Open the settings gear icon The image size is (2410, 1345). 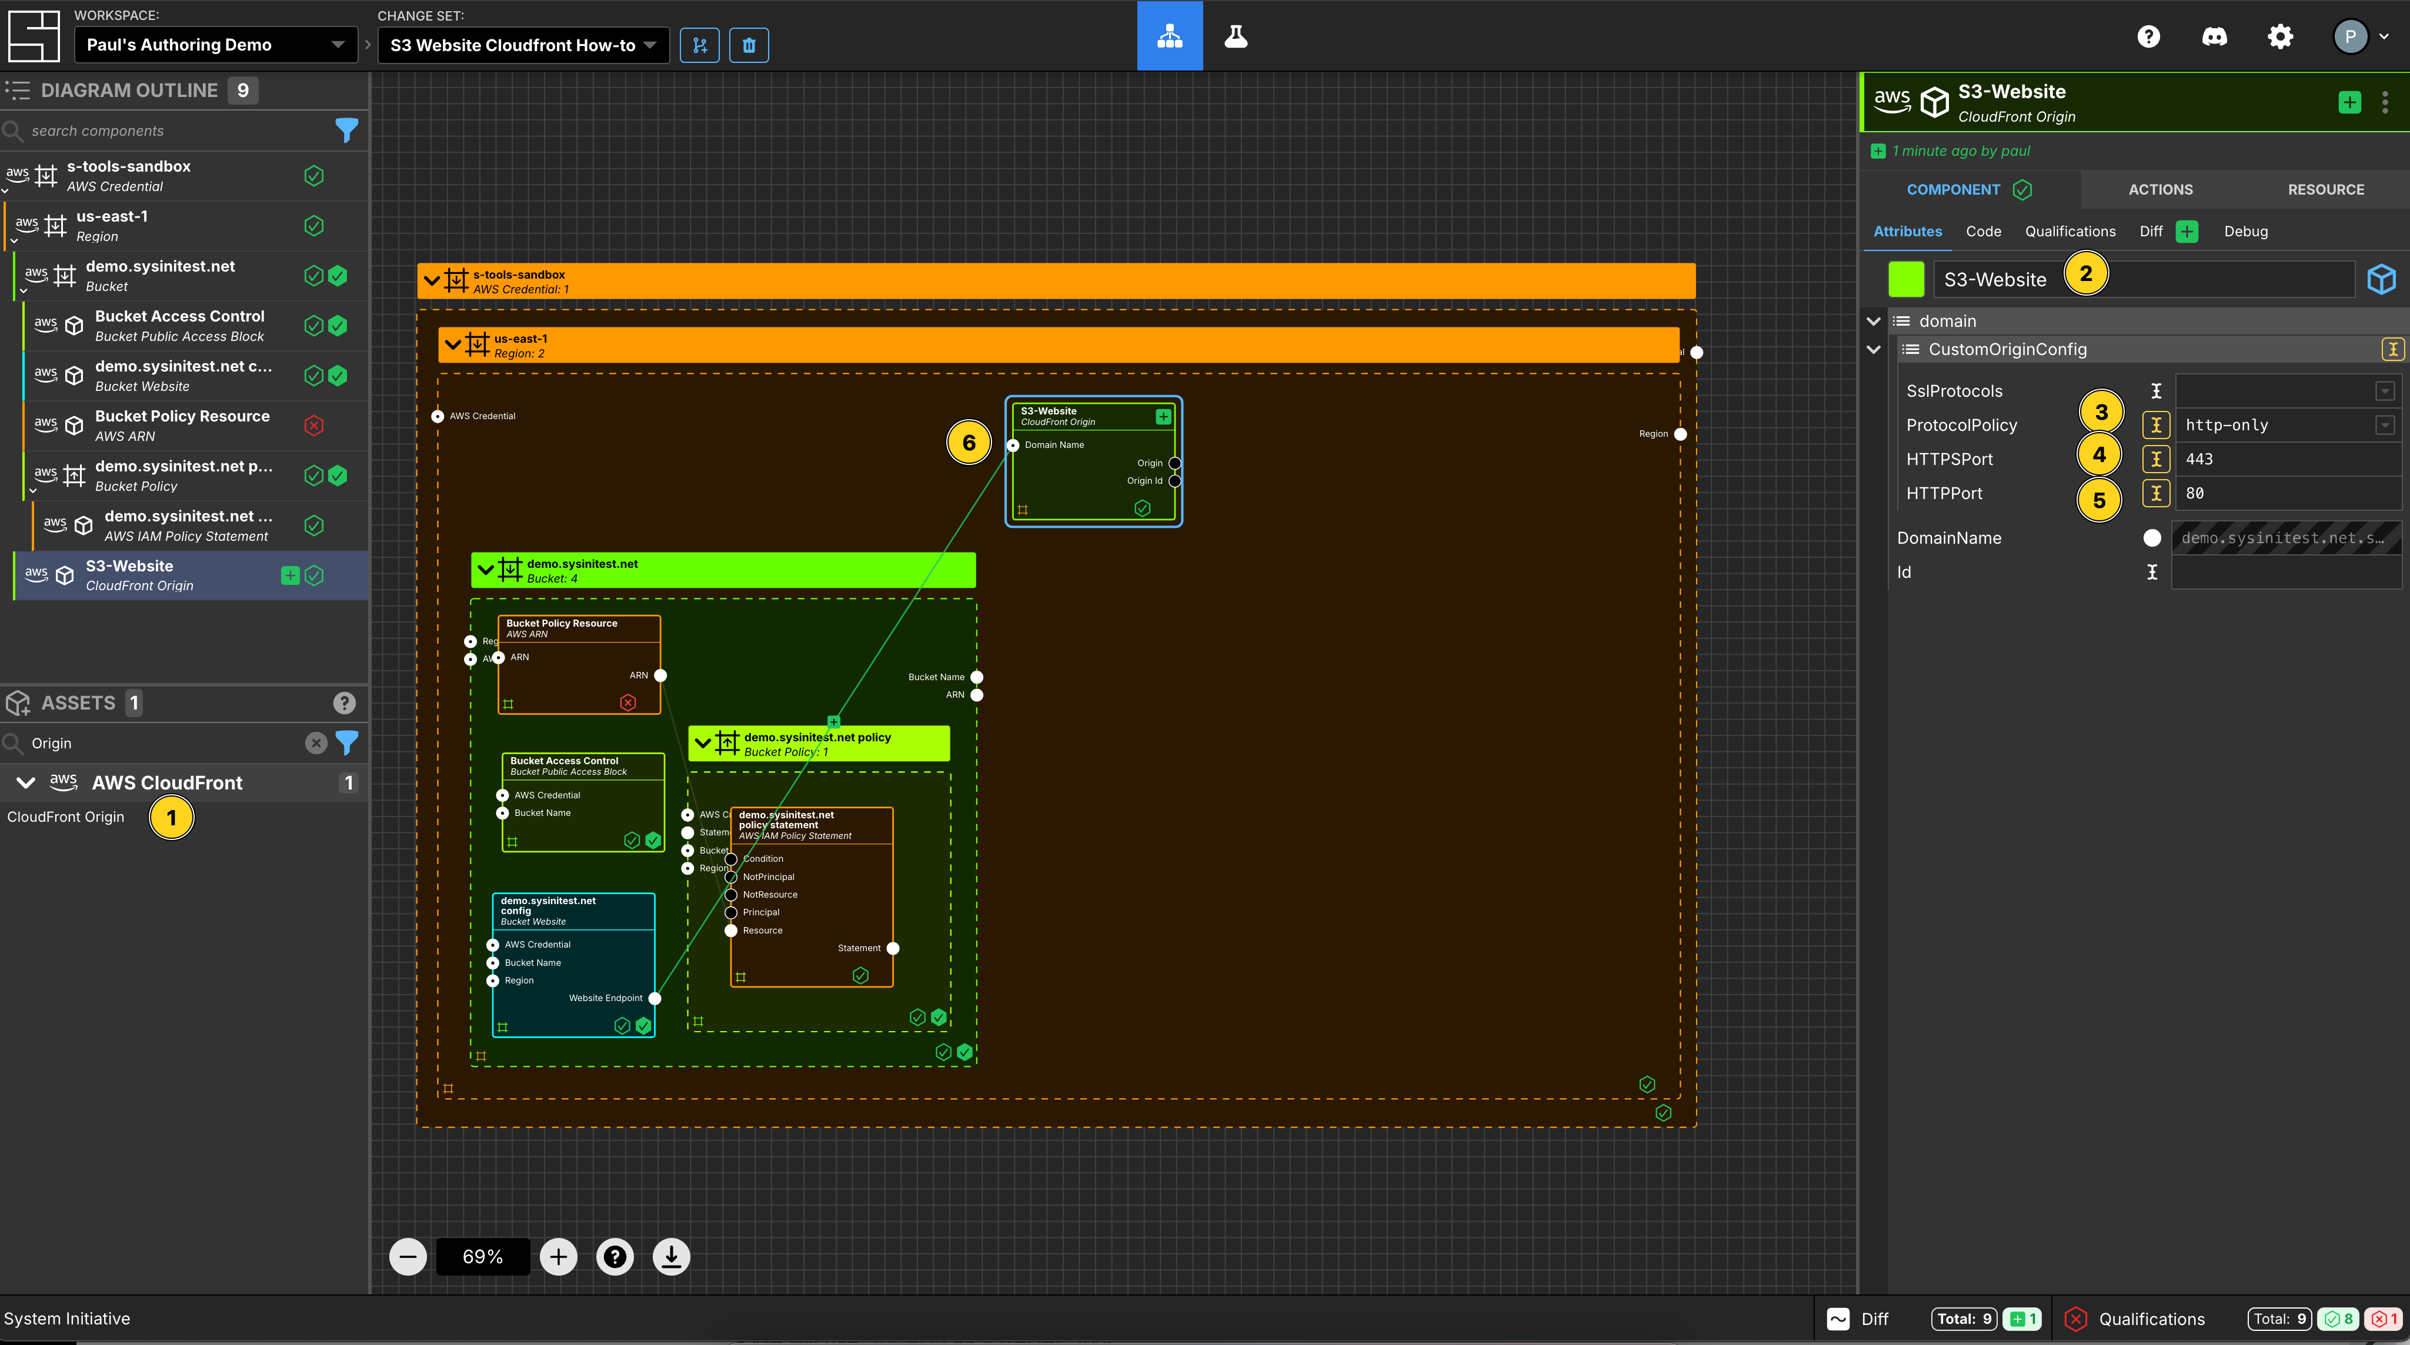2281,36
